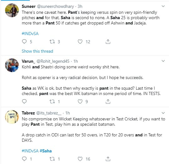Open the dropdown chevron on Varun_'s tweet
Image resolution: width=169 pixels, height=164 pixels.
coord(163,61)
